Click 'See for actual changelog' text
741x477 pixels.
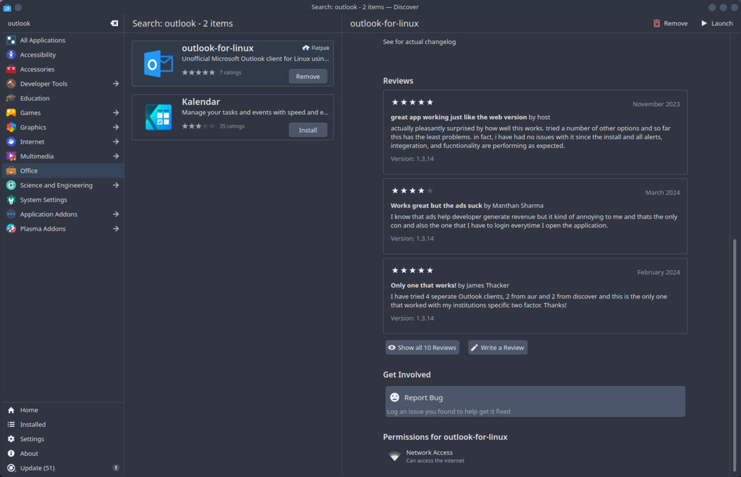[419, 42]
